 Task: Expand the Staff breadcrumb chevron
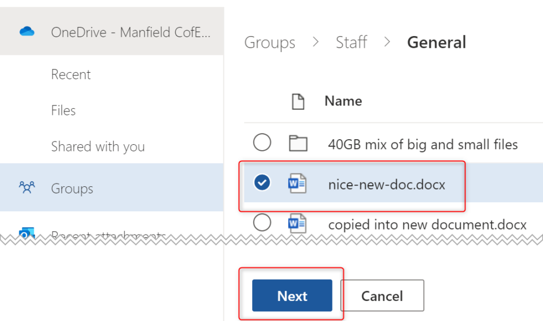point(387,42)
